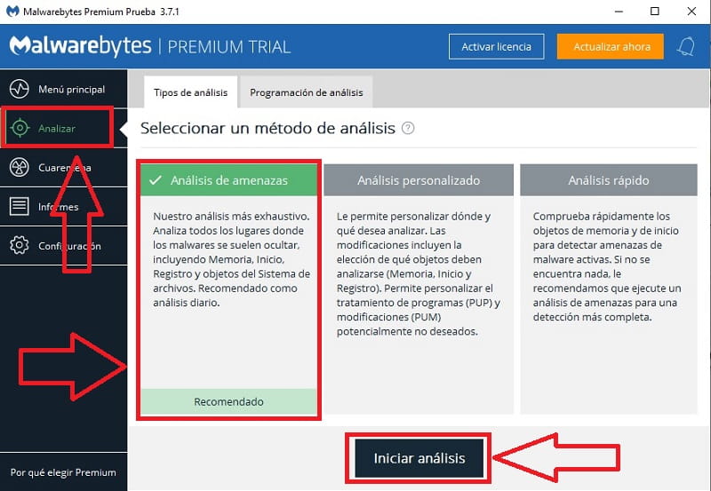Click the Cuarentena biohazard icon
This screenshot has width=711, height=491.
click(20, 168)
